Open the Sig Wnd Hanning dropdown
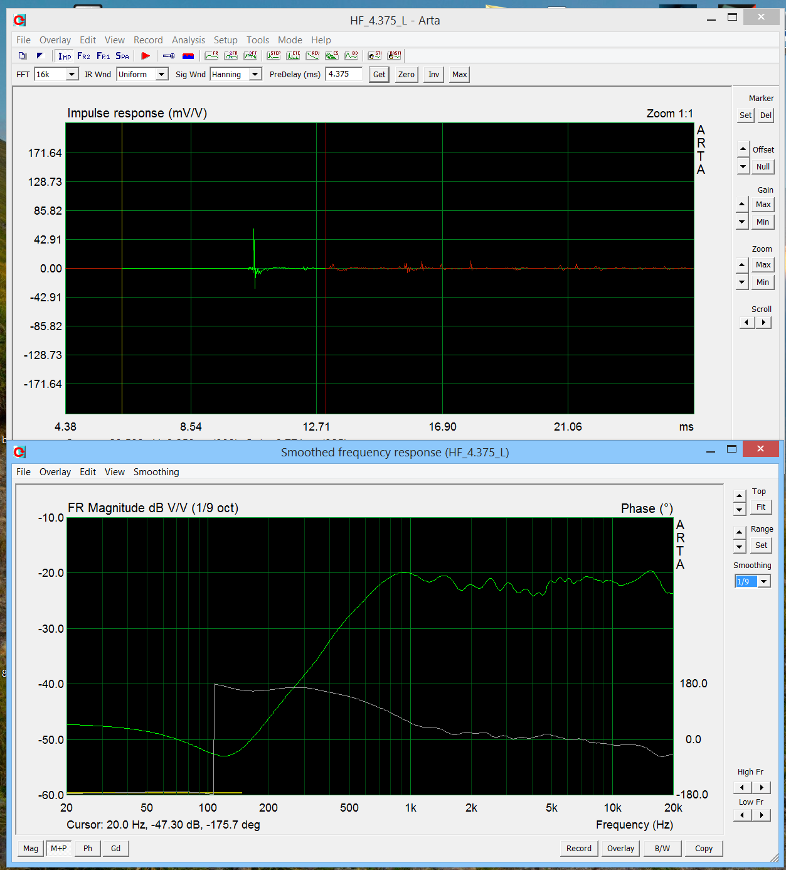Viewport: 786px width, 870px height. (255, 74)
